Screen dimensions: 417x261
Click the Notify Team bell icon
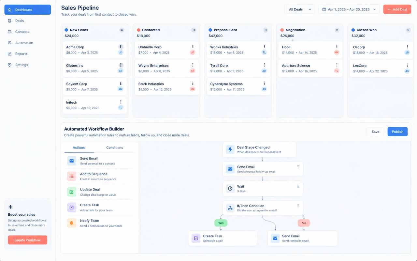72,223
